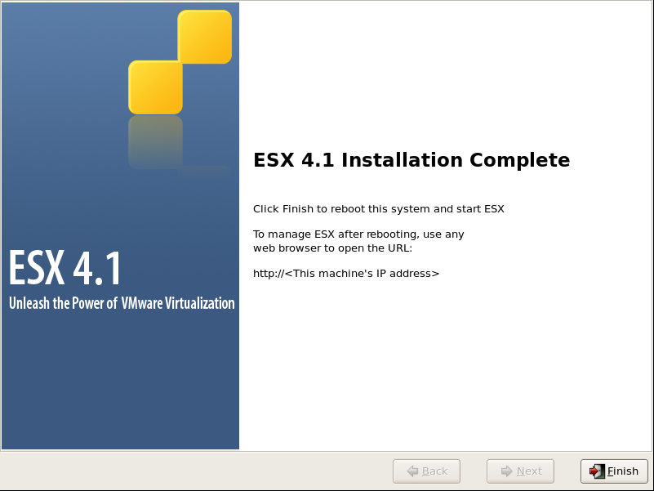This screenshot has height=491, width=654.
Task: Click the greyed-out Back button
Action: 426,471
